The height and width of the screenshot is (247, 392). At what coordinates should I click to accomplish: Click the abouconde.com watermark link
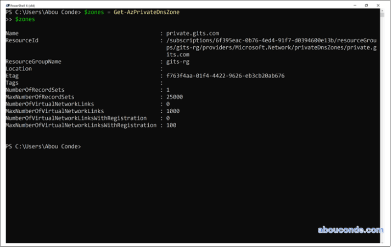point(350,230)
